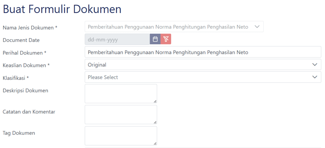325x148 pixels.
Task: Click the 'Document Date' label
Action: [x=21, y=40]
